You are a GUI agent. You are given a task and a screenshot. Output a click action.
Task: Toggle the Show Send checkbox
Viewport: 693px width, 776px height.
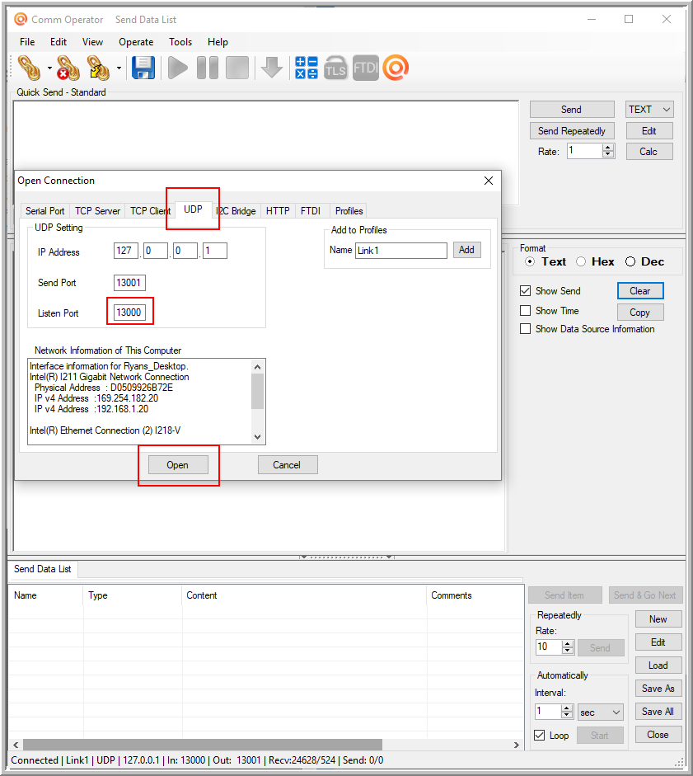pos(526,291)
